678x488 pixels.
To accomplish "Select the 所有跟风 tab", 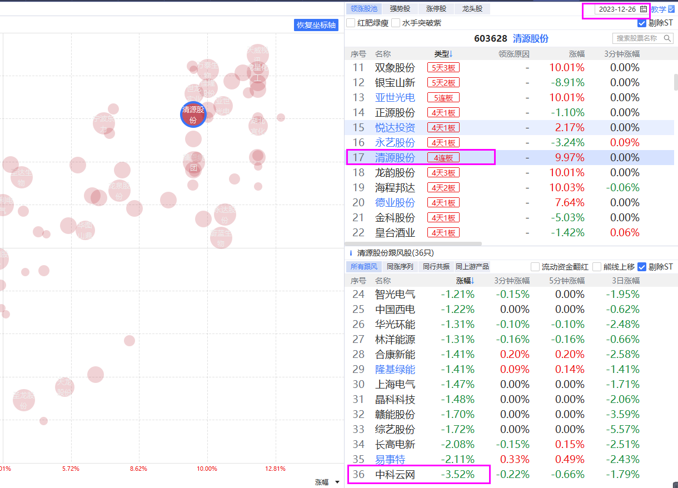I will coord(363,267).
